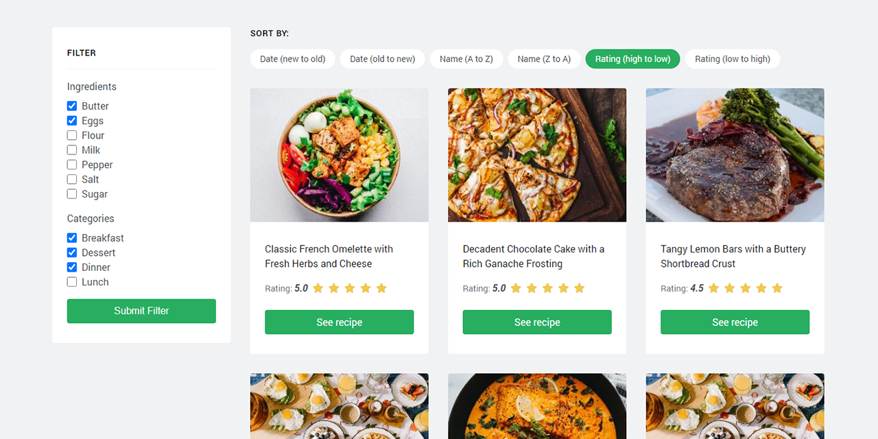Viewport: 878px width, 439px height.
Task: Enable the Salt ingredient filter
Action: click(71, 179)
